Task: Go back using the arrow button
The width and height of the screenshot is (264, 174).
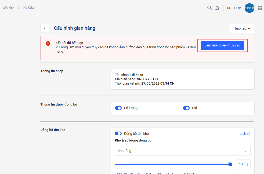Action: (x=45, y=28)
